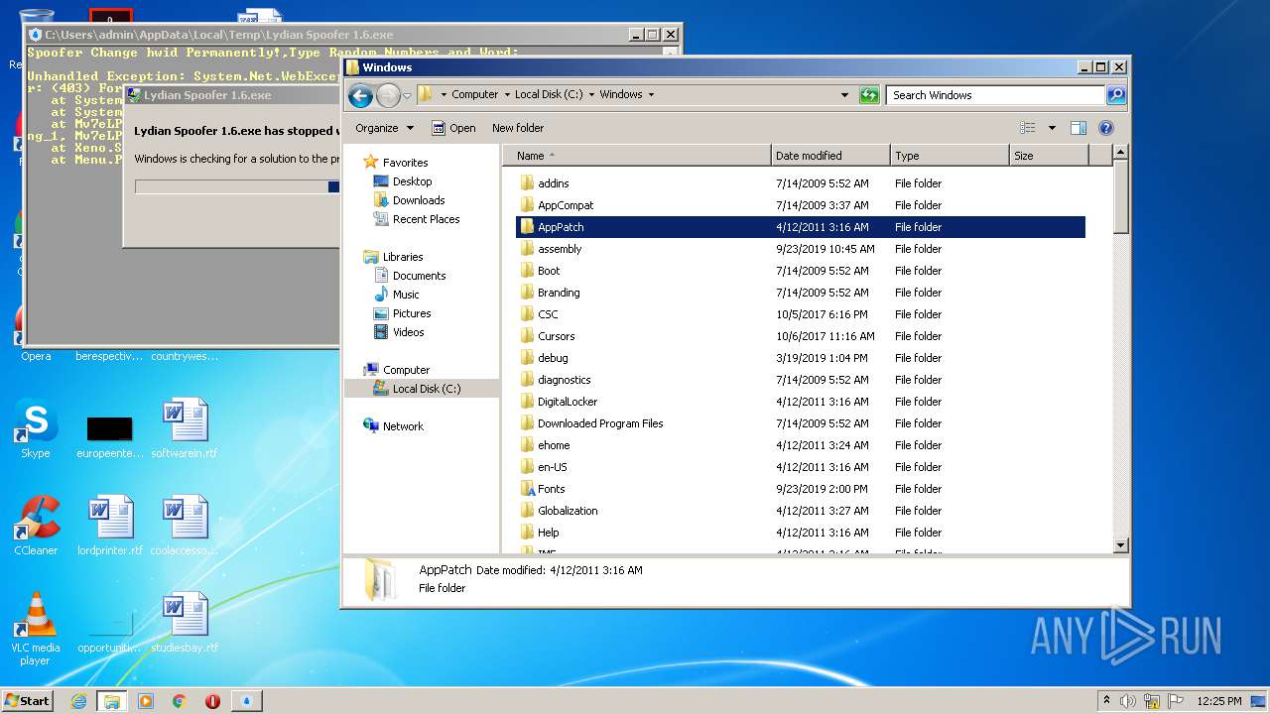Change your view icon in toolbar
The image size is (1270, 714).
(1028, 128)
